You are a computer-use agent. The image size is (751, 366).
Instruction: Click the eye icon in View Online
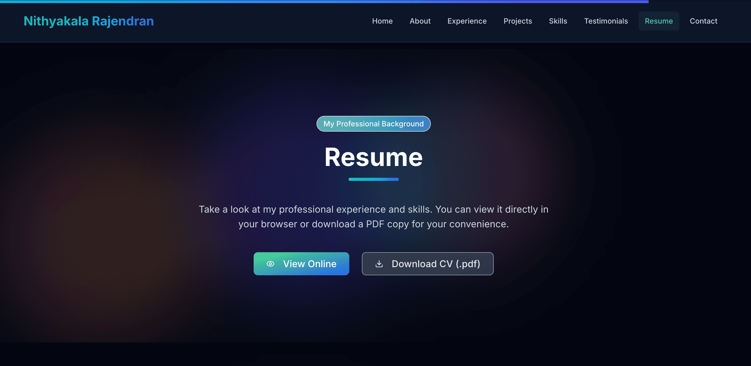[x=270, y=264]
